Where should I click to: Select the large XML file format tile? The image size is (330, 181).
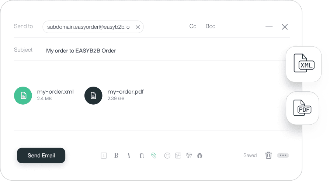[303, 64]
